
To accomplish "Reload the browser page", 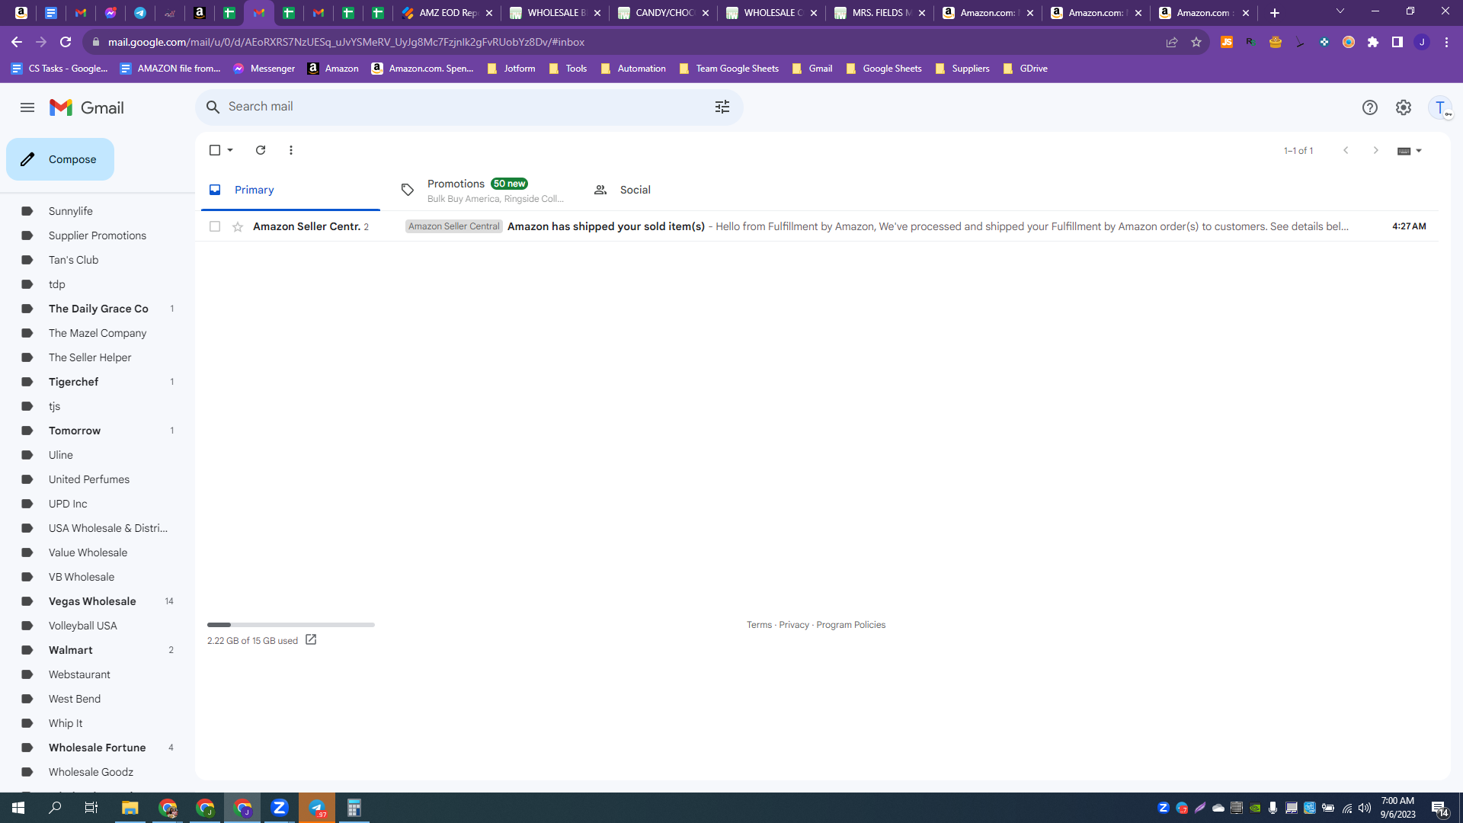I will (x=66, y=42).
